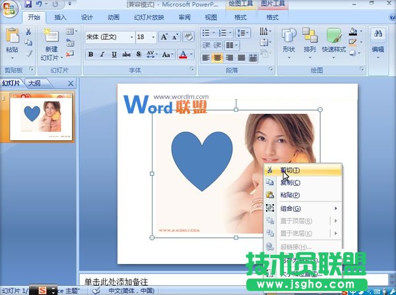Cut selection with ribbon scissors icon

pos(28,32)
